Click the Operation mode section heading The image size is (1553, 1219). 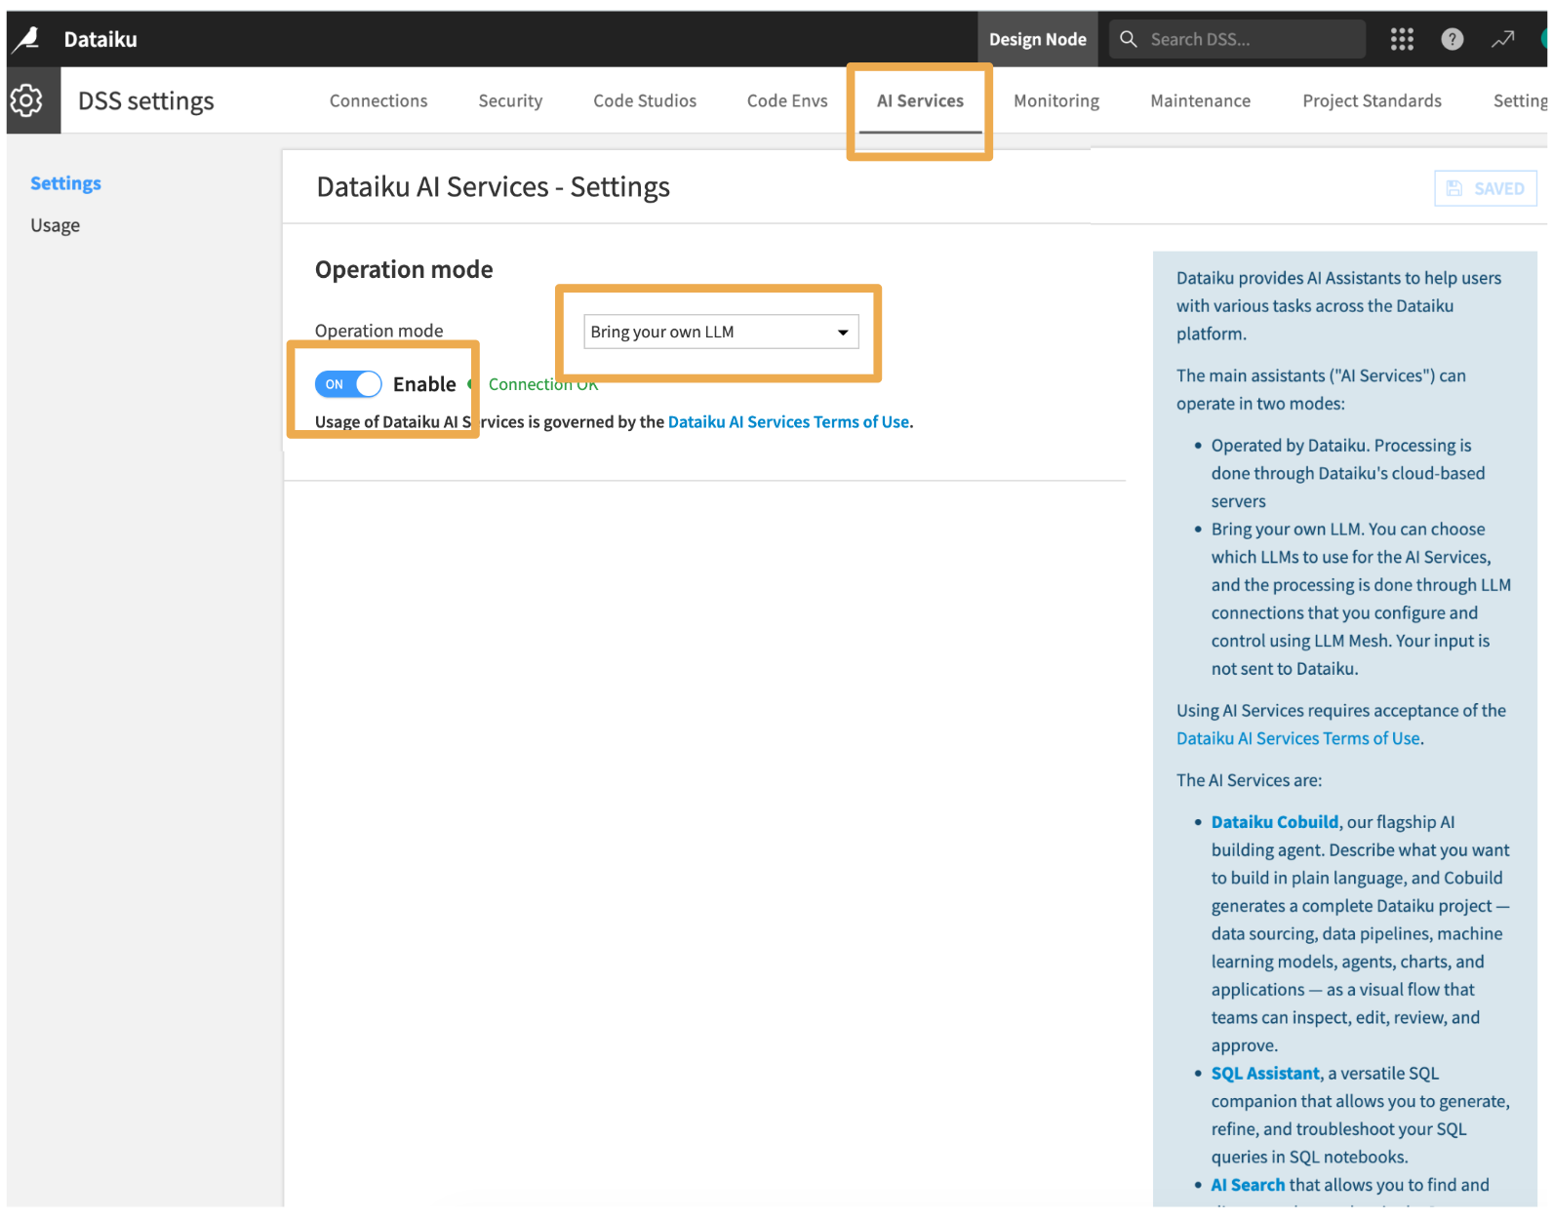404,269
